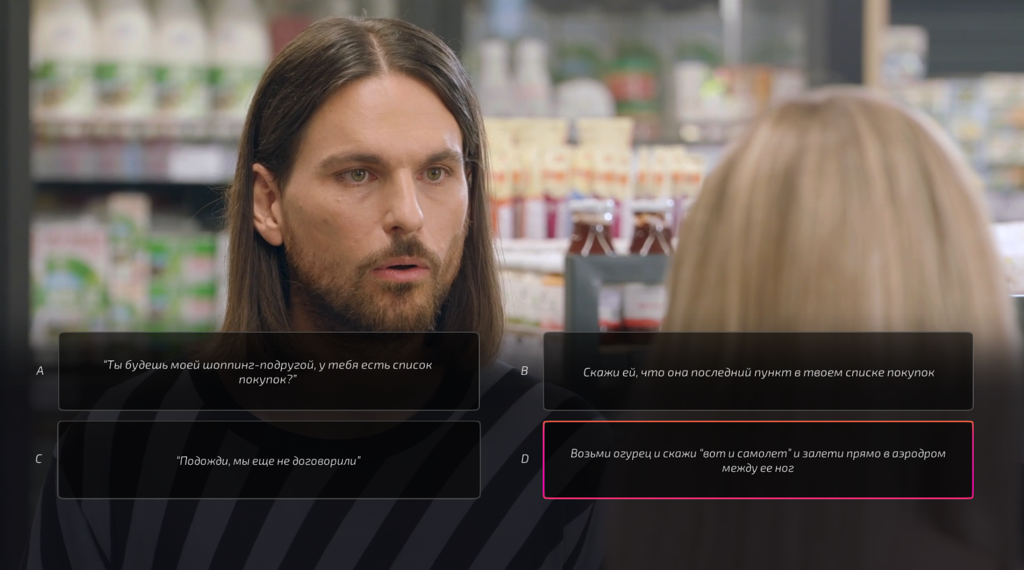The image size is (1024, 570).
Task: Click the letter B label
Action: tap(524, 371)
